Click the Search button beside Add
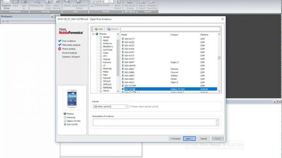Image resolution: width=282 pixels, height=158 pixels. tap(112, 29)
